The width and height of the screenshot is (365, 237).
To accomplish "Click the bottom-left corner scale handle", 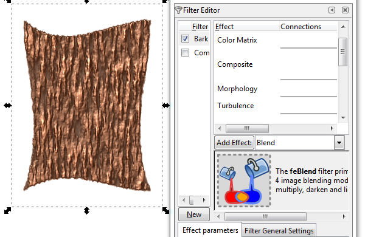I will [x=7, y=211].
